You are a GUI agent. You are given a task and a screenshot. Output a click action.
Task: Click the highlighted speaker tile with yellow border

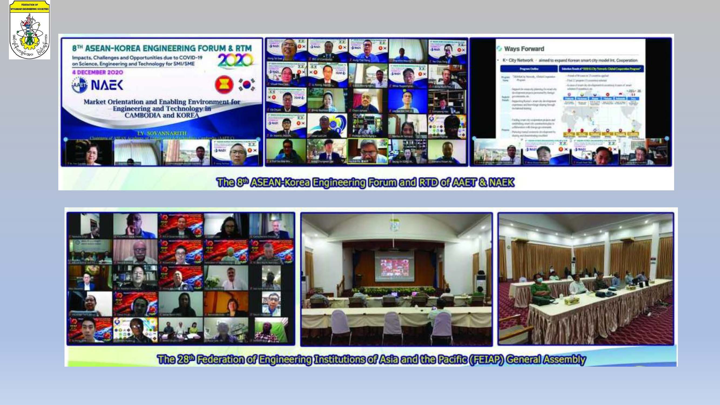367,151
